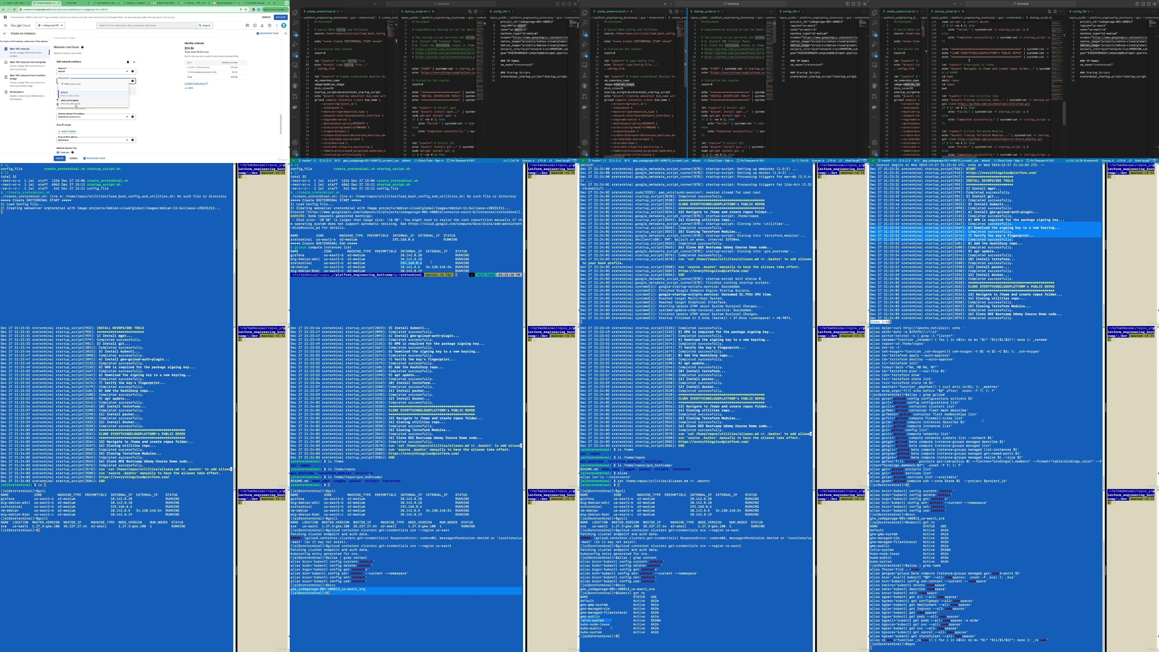The width and height of the screenshot is (1159, 652).
Task: Open the codegarage-001 project selector dropdown
Action: click(50, 25)
